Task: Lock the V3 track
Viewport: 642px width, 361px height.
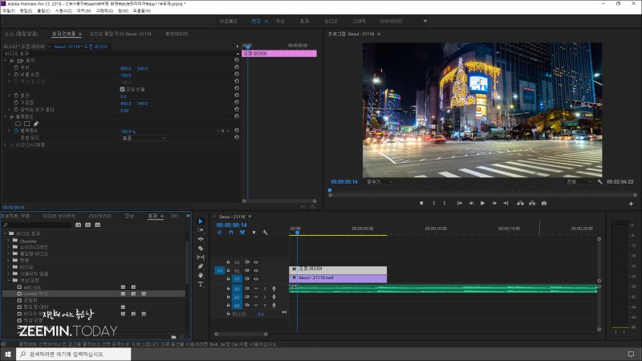Action: [x=229, y=262]
